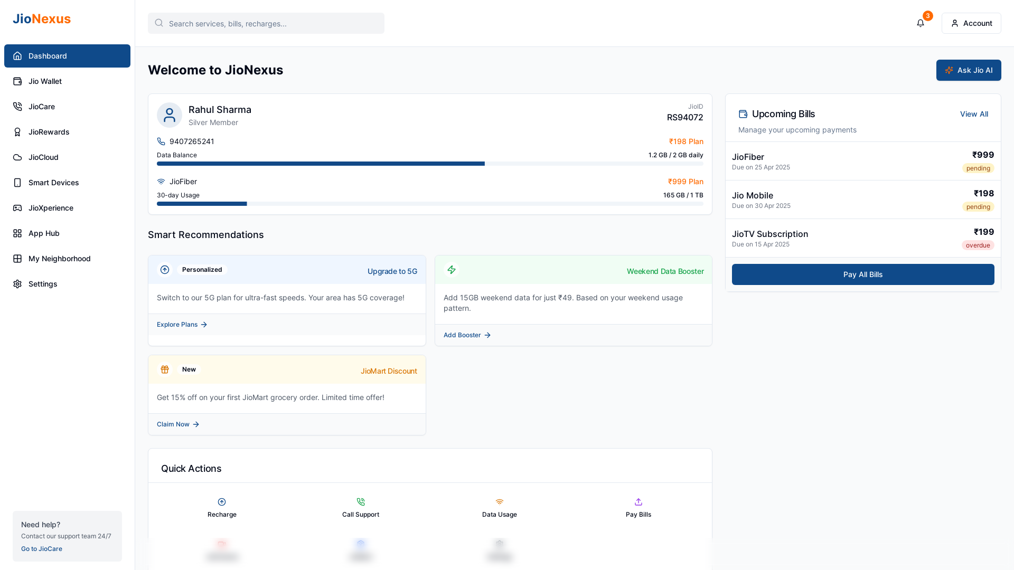Click View All in Upcoming Bills
The height and width of the screenshot is (570, 1014).
[974, 114]
